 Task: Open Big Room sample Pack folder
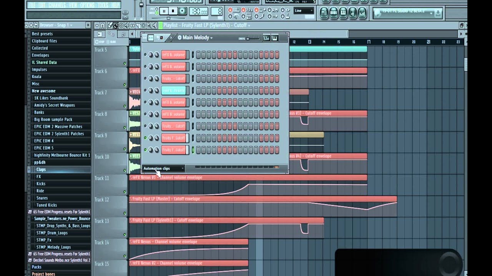point(53,119)
